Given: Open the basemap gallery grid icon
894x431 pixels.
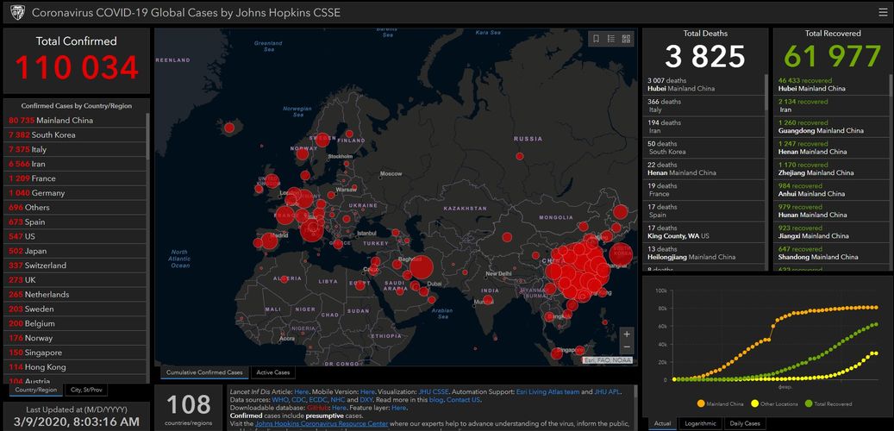Looking at the screenshot, I should (626, 39).
